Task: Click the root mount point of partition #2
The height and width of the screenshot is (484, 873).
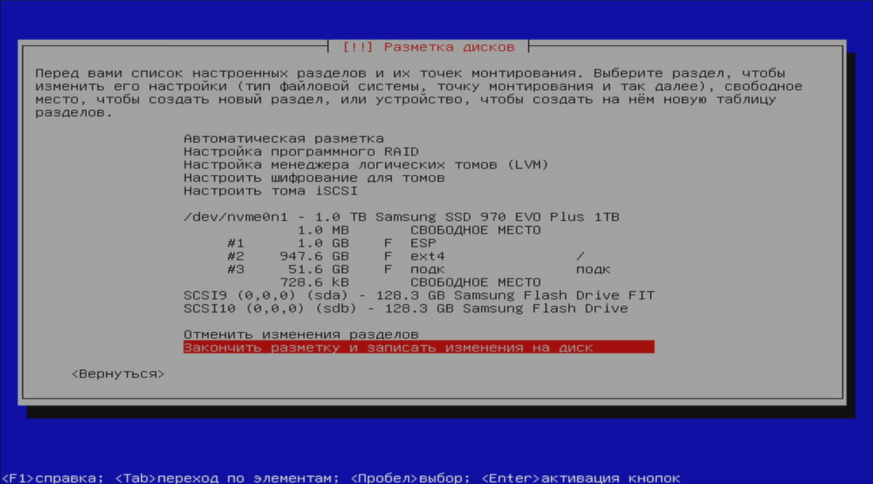Action: coord(580,256)
